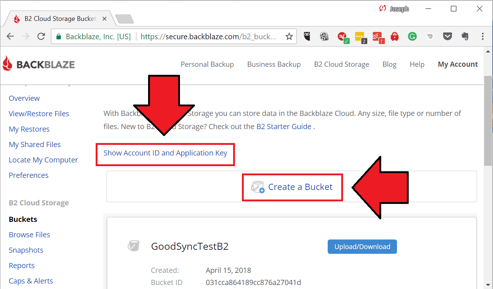
Task: Click the GoodSyncTestB2 bucket icon
Action: pyautogui.click(x=133, y=246)
